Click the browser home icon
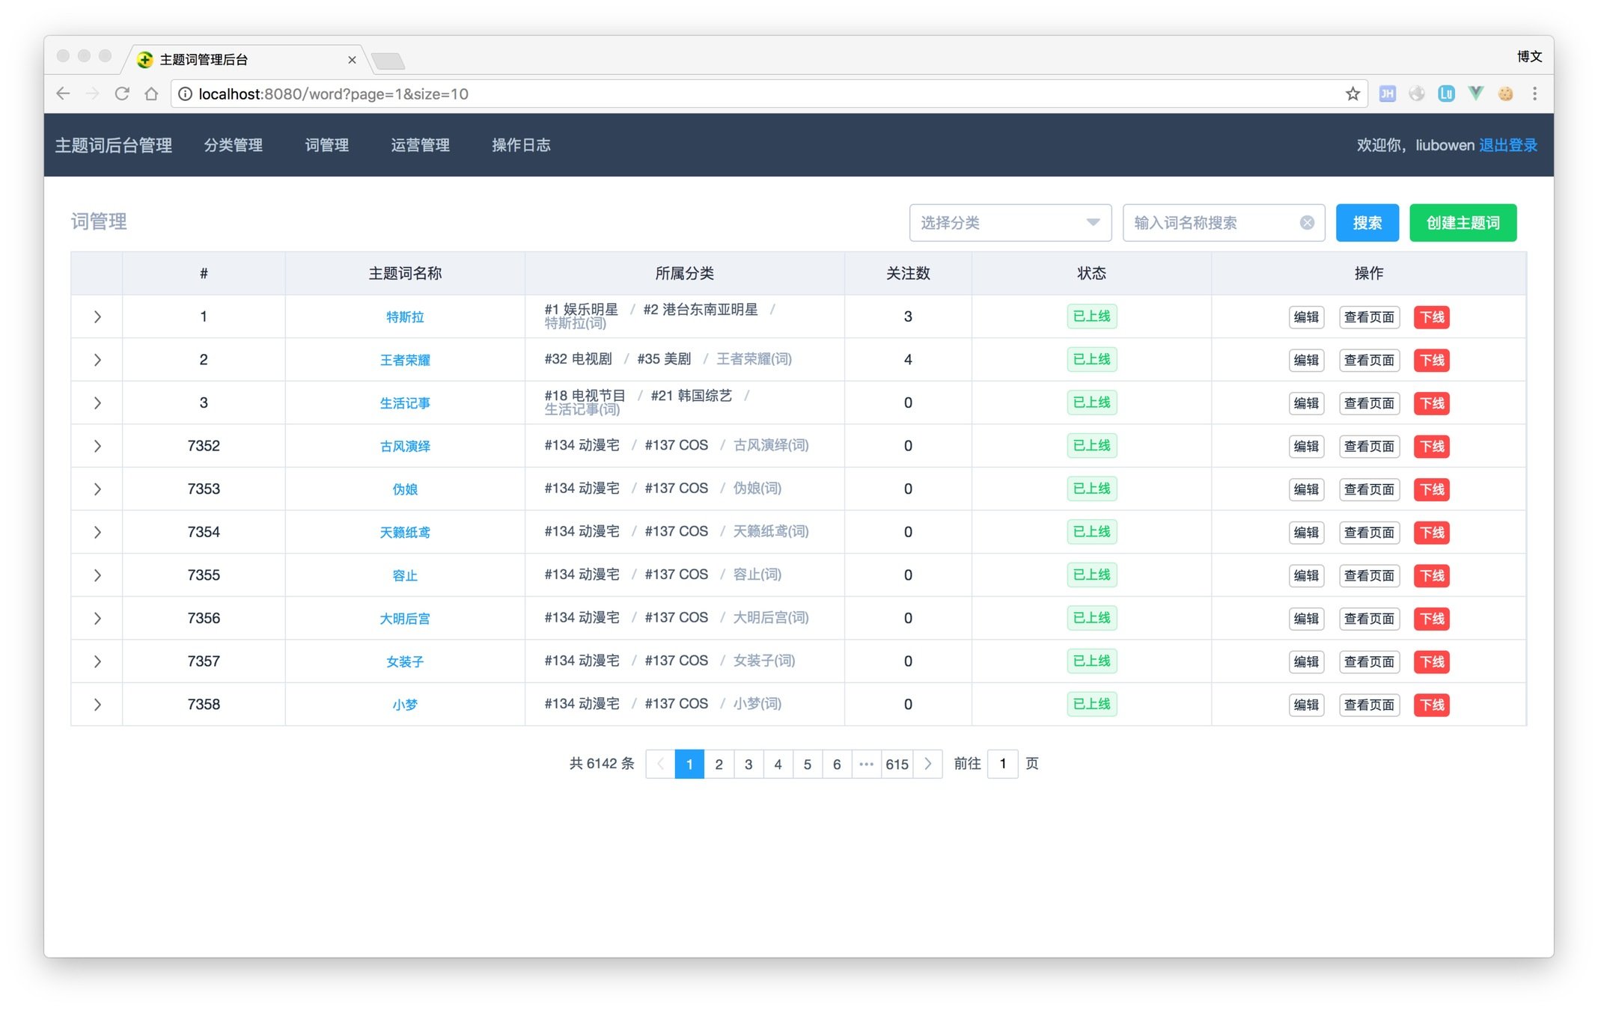Image resolution: width=1598 pixels, height=1010 pixels. coord(151,94)
